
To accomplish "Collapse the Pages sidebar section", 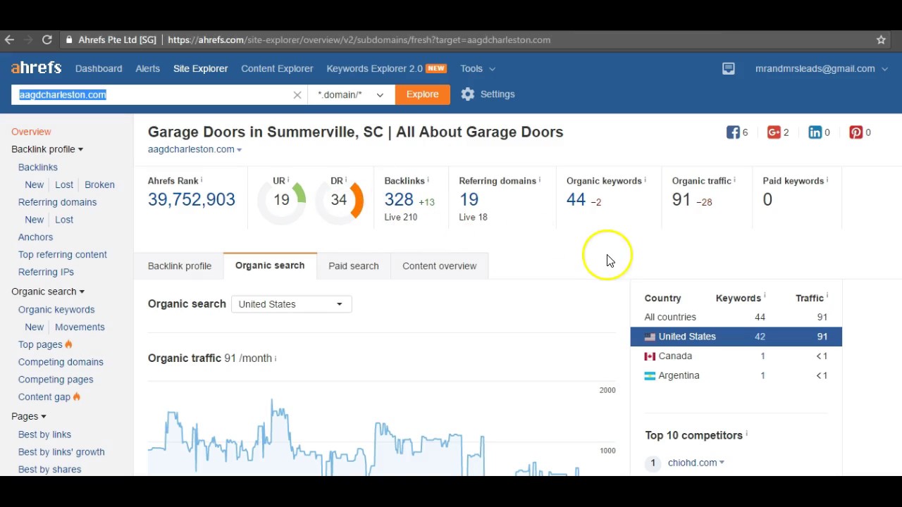I will [29, 416].
